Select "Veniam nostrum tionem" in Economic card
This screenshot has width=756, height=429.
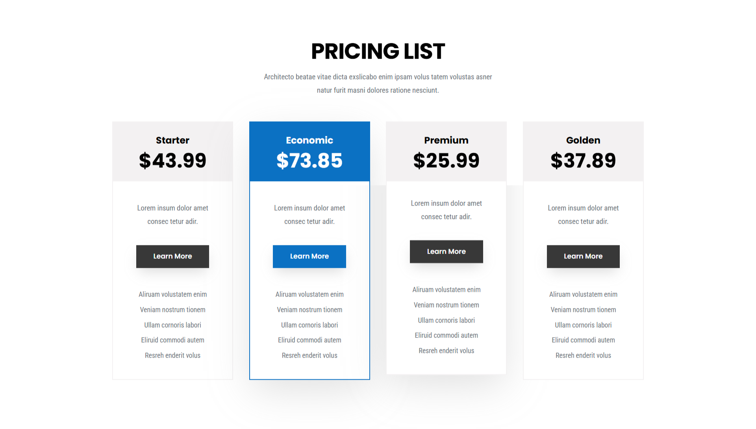click(309, 310)
